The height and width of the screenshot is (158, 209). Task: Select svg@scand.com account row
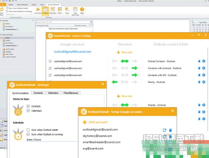point(93,148)
